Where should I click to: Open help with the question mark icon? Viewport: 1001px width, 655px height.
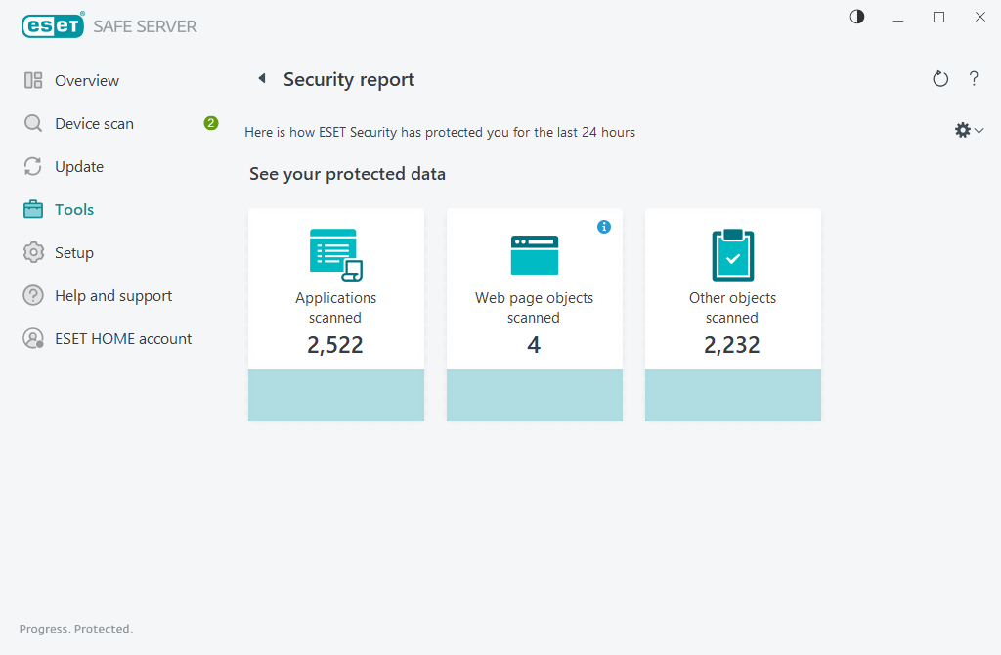pyautogui.click(x=974, y=79)
